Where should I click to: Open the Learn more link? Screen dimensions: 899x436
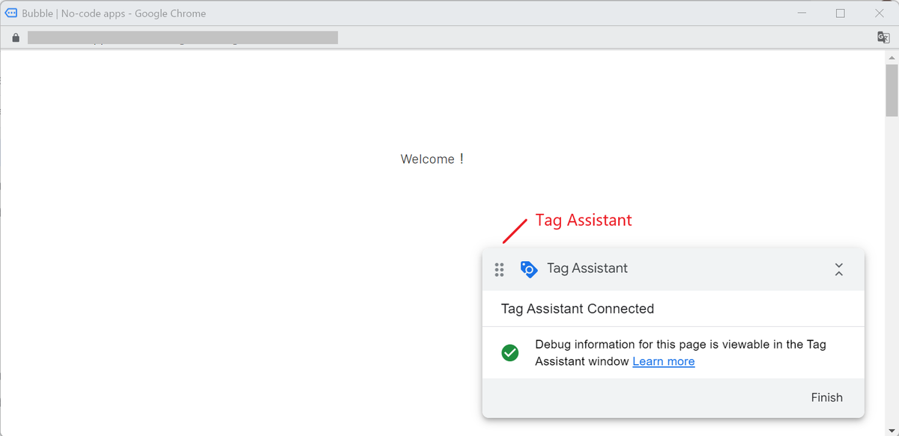point(664,362)
